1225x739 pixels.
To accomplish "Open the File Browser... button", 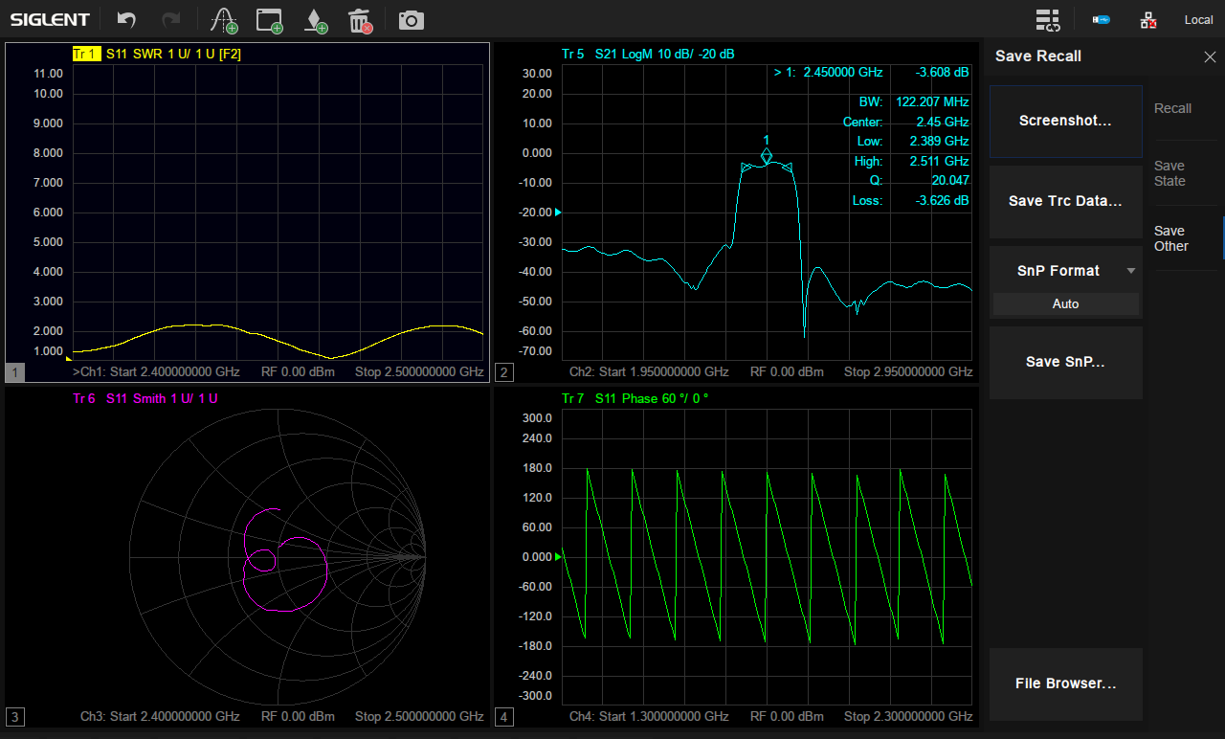I will tap(1065, 683).
